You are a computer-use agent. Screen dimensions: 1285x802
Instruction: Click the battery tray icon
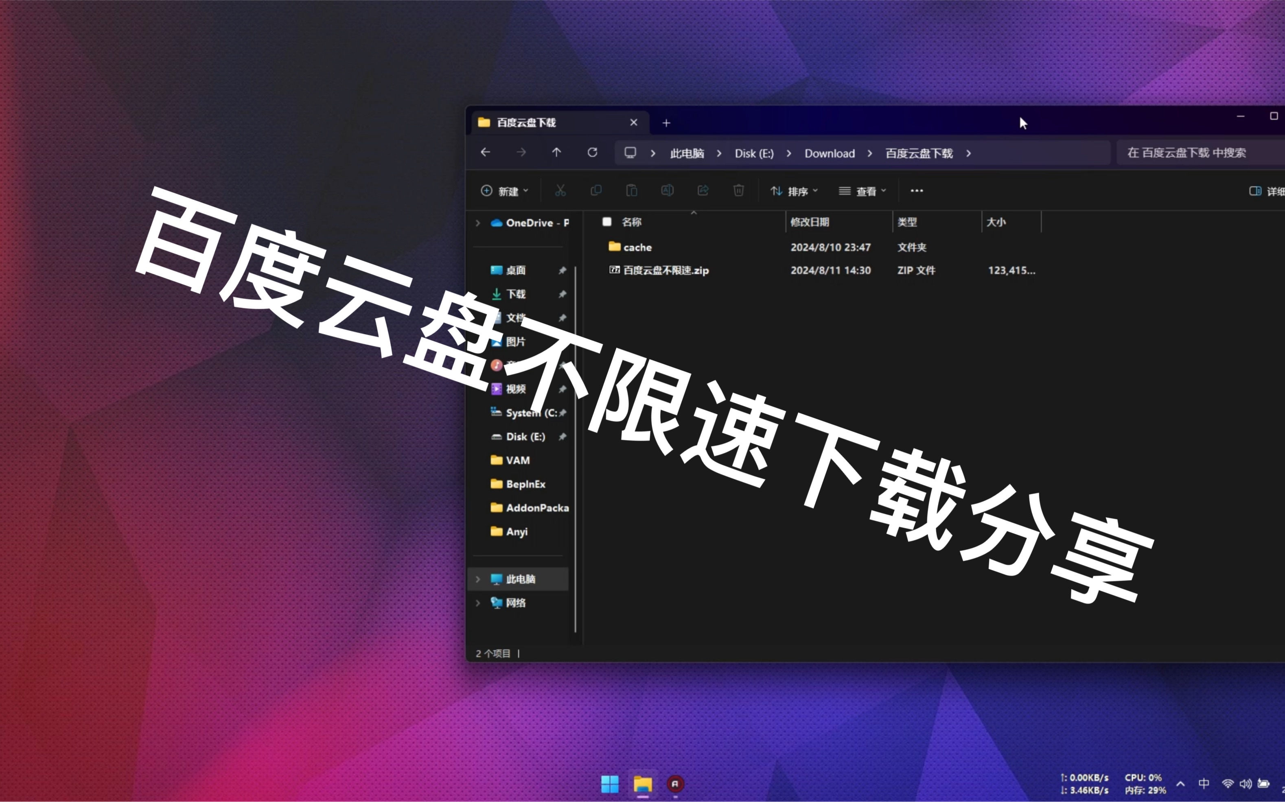point(1264,783)
